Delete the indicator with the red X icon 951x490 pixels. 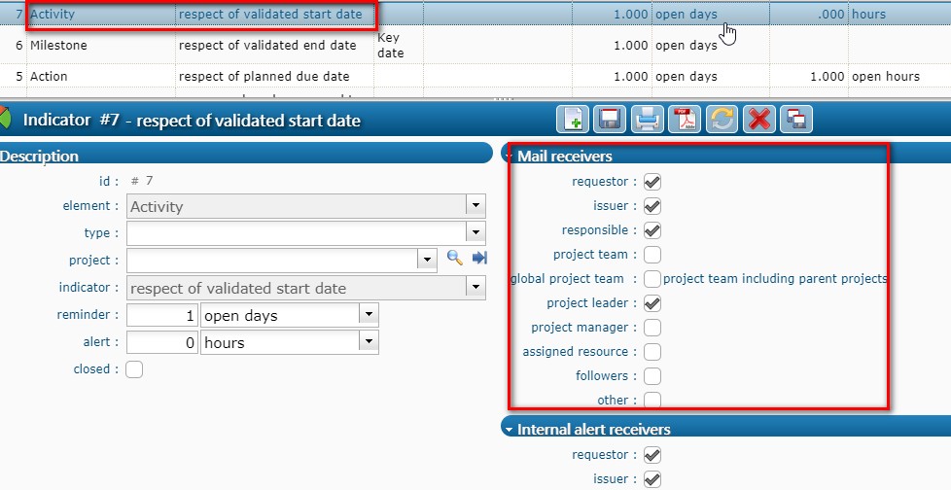(759, 120)
